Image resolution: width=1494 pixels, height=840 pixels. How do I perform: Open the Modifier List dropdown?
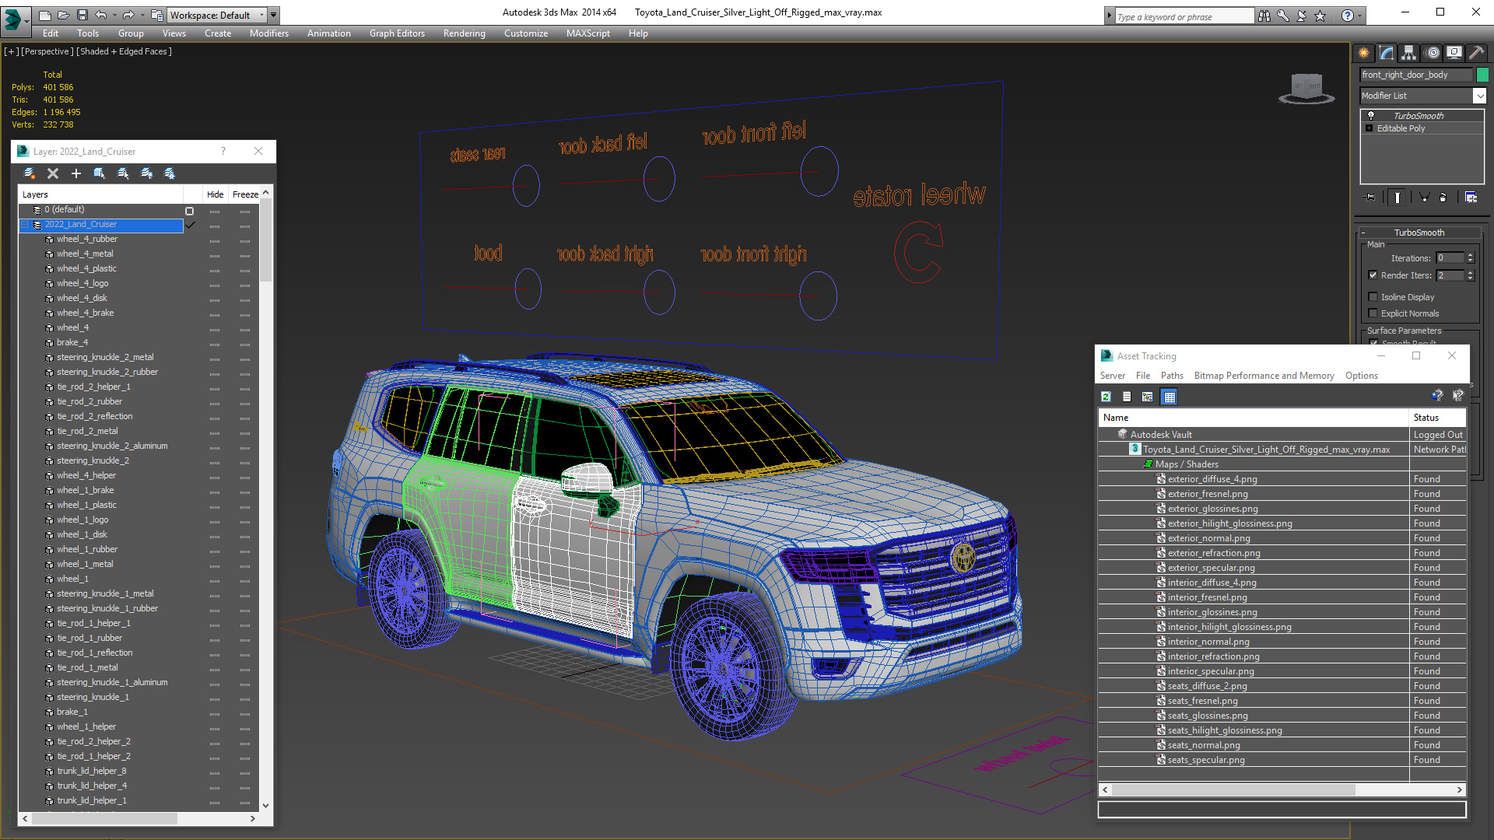point(1479,96)
